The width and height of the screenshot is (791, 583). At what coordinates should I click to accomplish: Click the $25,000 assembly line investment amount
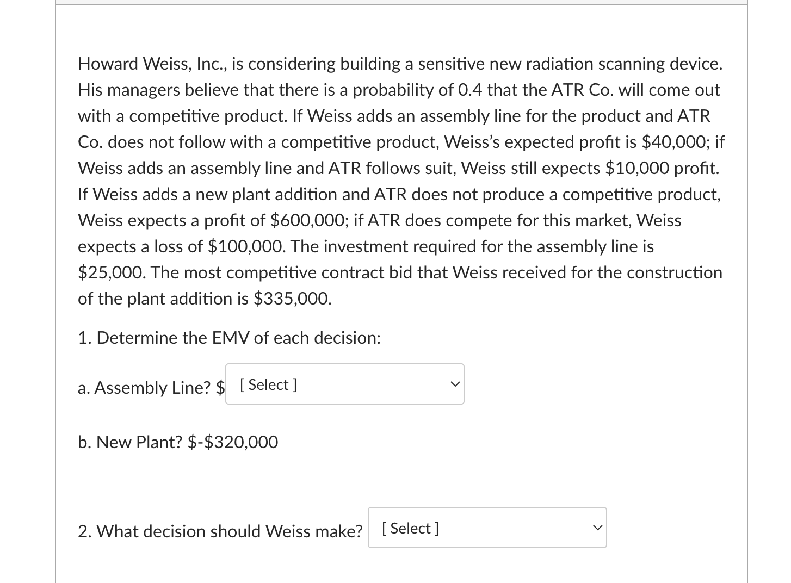point(112,272)
